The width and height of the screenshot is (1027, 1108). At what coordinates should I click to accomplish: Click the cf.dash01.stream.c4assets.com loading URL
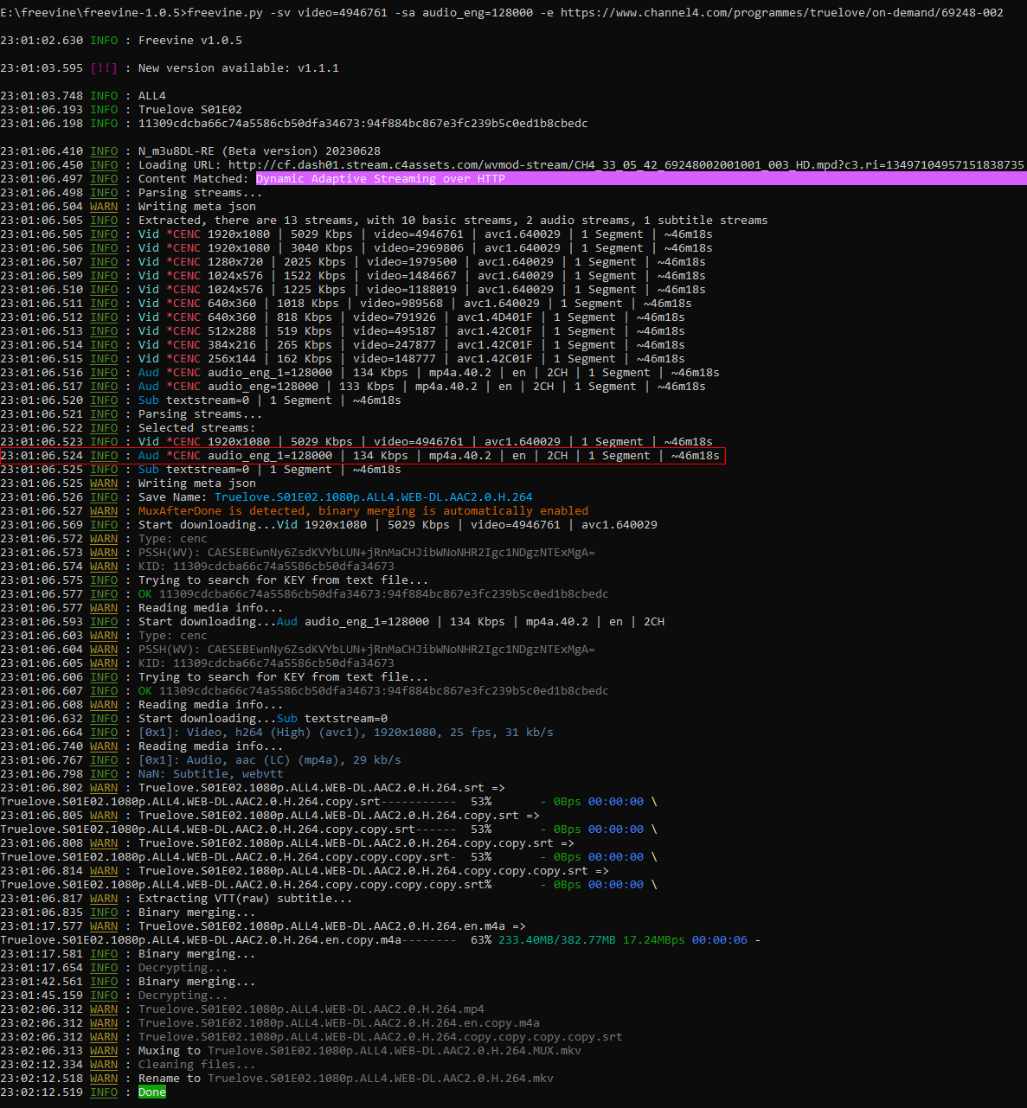(626, 165)
